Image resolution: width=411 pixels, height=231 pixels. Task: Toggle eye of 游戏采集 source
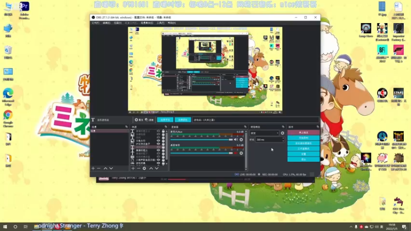[158, 163]
